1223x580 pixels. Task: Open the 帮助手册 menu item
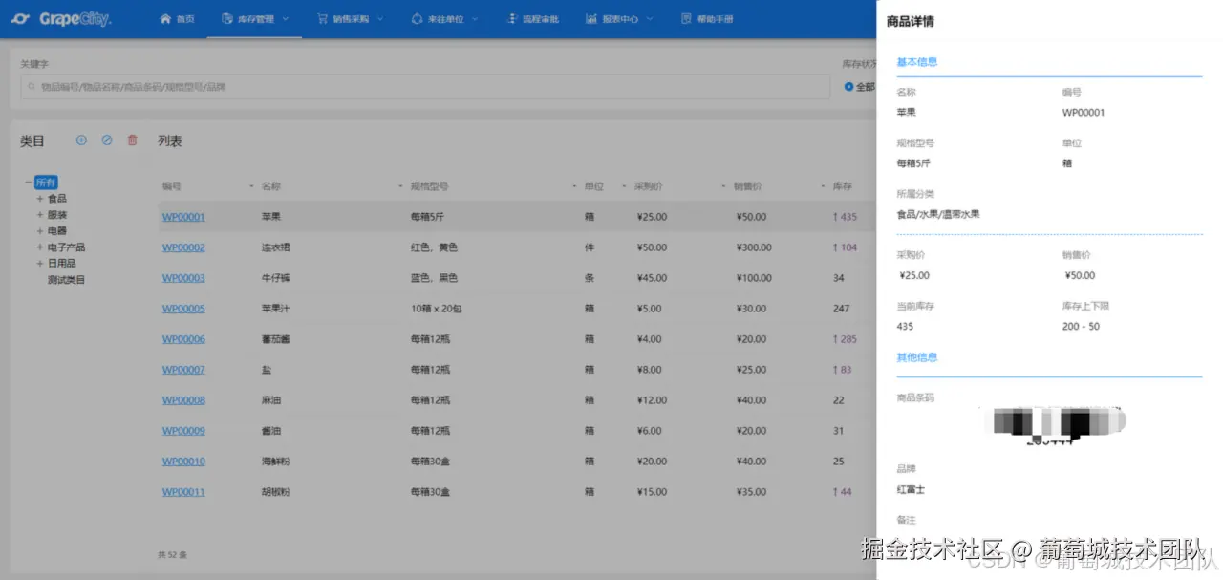(707, 19)
